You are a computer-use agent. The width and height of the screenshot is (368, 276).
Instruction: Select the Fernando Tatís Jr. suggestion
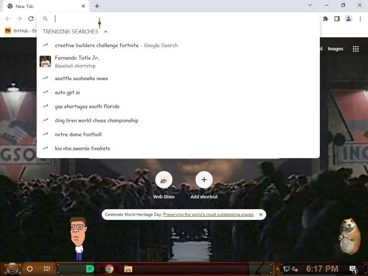click(x=178, y=62)
